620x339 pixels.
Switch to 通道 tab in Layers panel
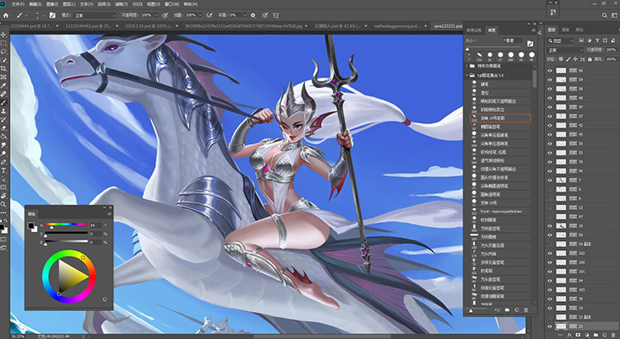566,30
